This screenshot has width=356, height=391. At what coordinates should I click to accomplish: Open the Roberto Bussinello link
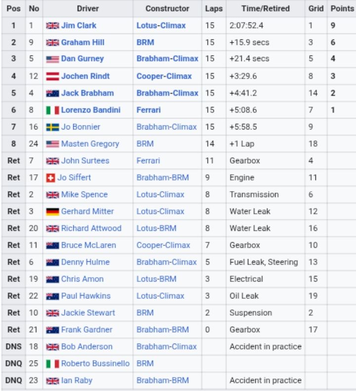click(x=95, y=364)
